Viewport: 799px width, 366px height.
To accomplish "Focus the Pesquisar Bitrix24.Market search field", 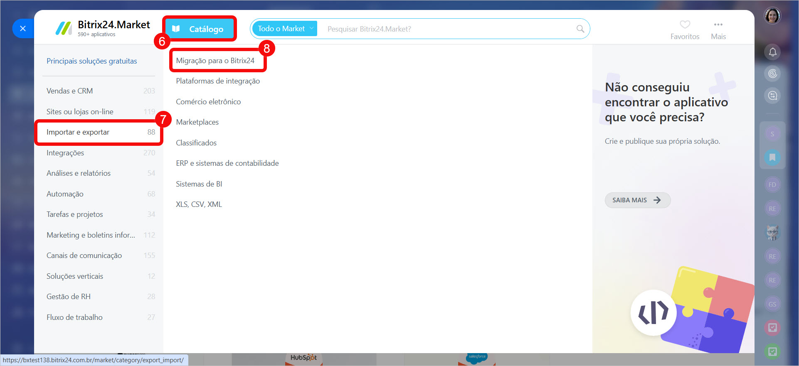I will point(447,29).
